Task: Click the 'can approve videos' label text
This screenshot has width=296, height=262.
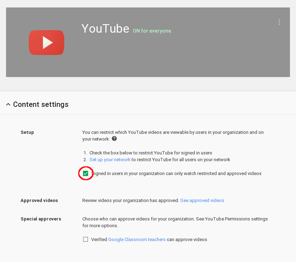Action: click(x=187, y=240)
